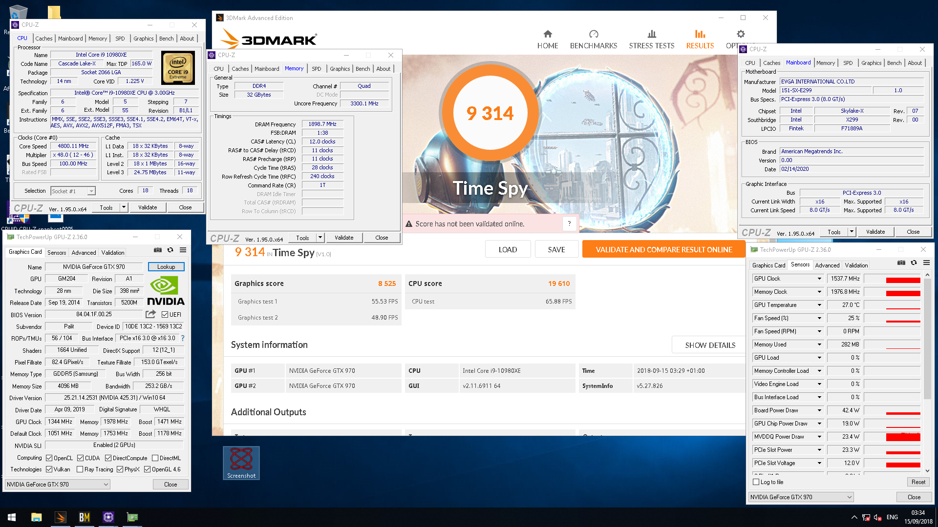The width and height of the screenshot is (938, 527).
Task: Open the GPU selector dropdown in left GPU-Z
Action: 57,485
